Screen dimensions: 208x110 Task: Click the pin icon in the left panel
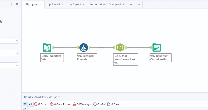point(17,5)
